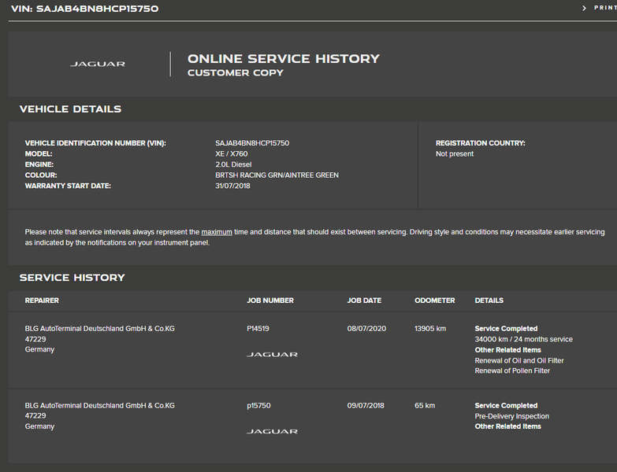This screenshot has height=472, width=617.
Task: Select job date '09/07/2018'
Action: click(x=366, y=406)
